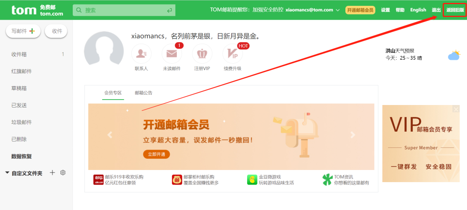The image size is (467, 210).
Task: Switch language to English
Action: coord(418,10)
